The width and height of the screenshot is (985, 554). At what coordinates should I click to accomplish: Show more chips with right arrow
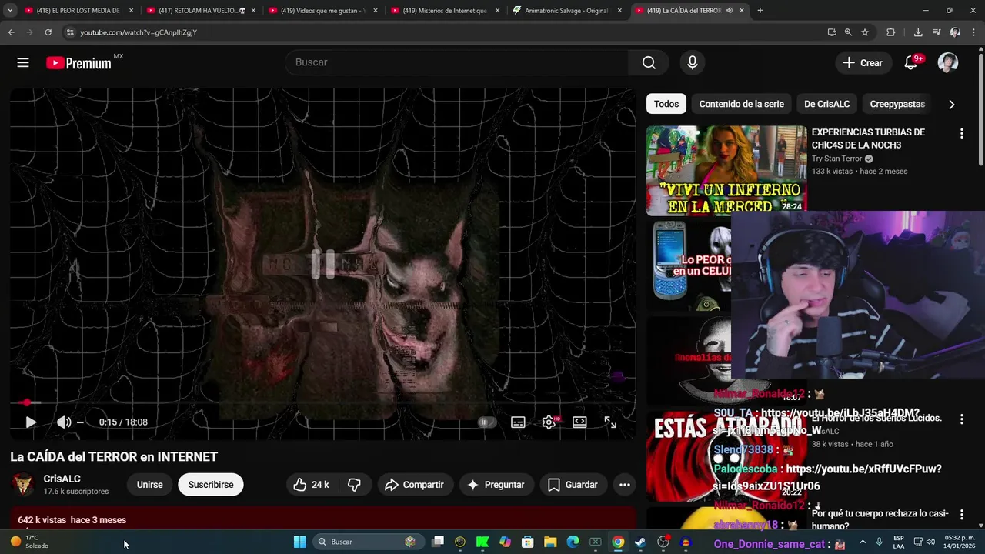(951, 104)
